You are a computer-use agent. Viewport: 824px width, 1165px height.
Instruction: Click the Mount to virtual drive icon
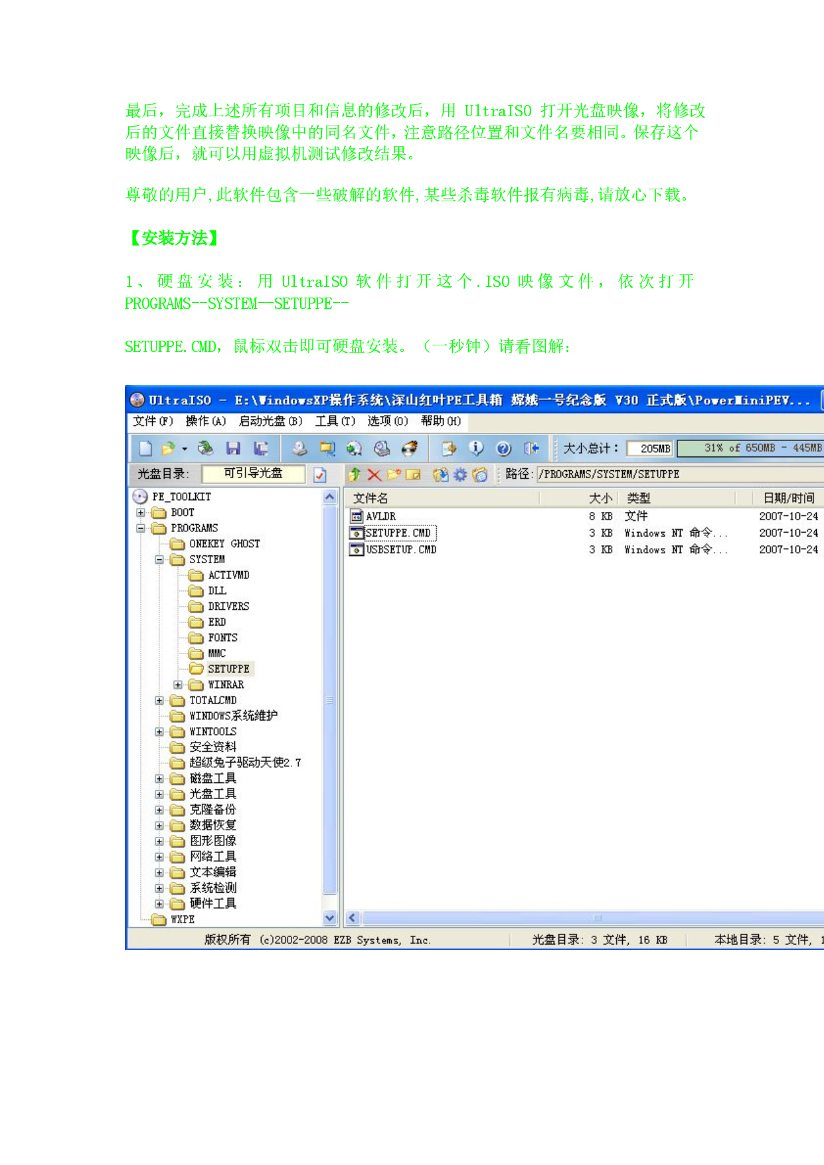[x=382, y=449]
